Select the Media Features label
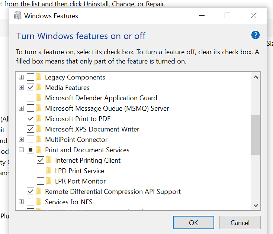 click(67, 88)
